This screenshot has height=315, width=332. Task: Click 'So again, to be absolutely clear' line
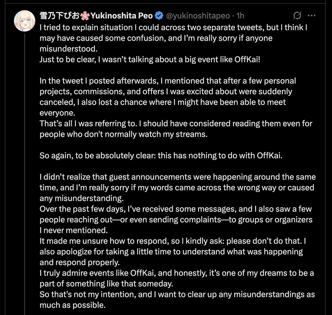pos(161,155)
